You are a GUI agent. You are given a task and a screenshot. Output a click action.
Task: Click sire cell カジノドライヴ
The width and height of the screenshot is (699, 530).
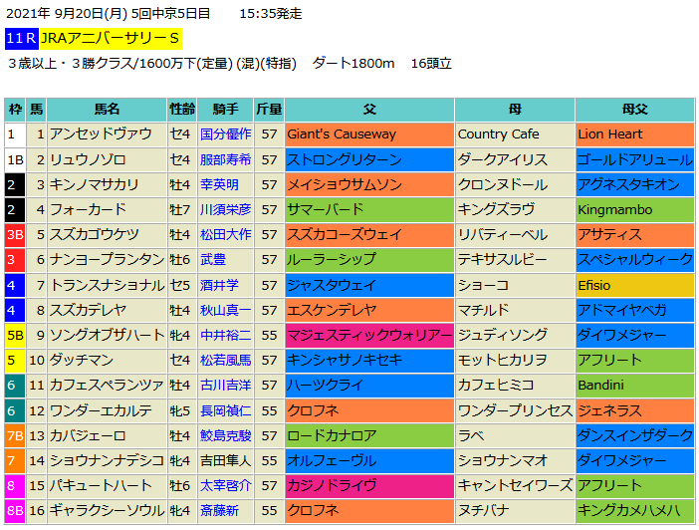coord(369,485)
